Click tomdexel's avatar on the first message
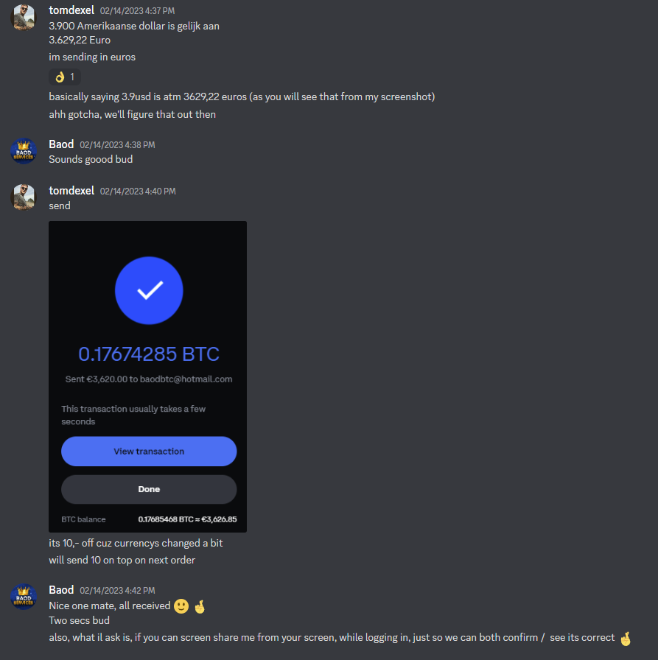The width and height of the screenshot is (658, 660). coord(23,17)
